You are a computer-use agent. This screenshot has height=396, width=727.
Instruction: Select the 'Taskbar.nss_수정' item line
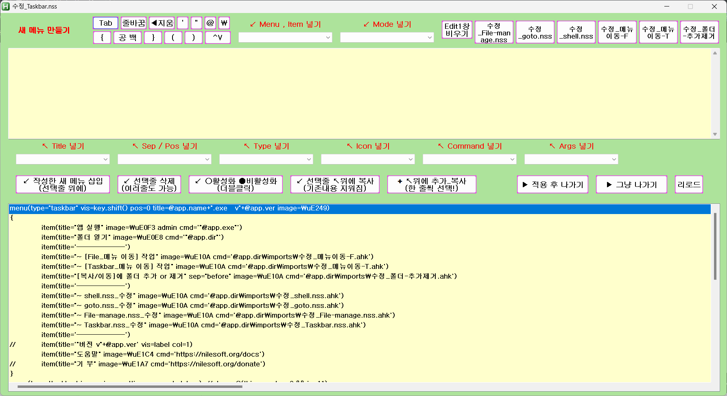click(x=360, y=325)
